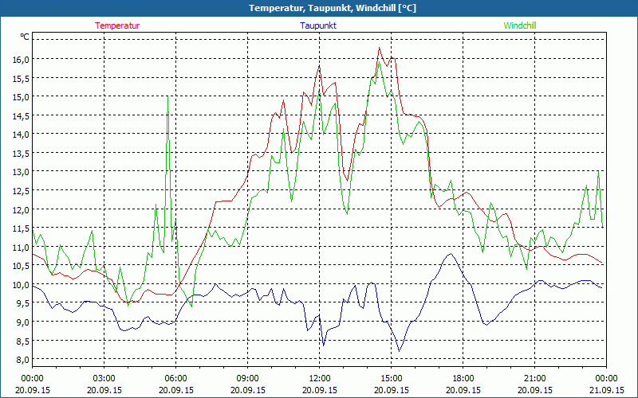Image resolution: width=638 pixels, height=398 pixels.
Task: Click the 15,0 y-axis value
Action: (22, 96)
